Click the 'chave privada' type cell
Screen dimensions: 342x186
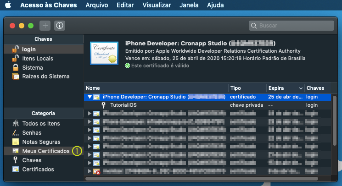[x=247, y=105]
